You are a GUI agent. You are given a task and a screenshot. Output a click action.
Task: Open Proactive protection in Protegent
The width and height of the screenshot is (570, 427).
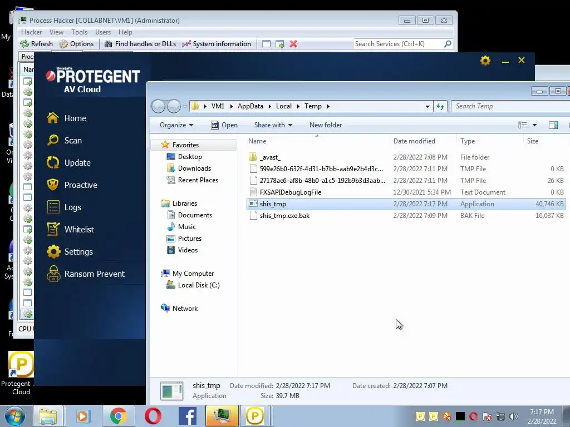(72, 185)
